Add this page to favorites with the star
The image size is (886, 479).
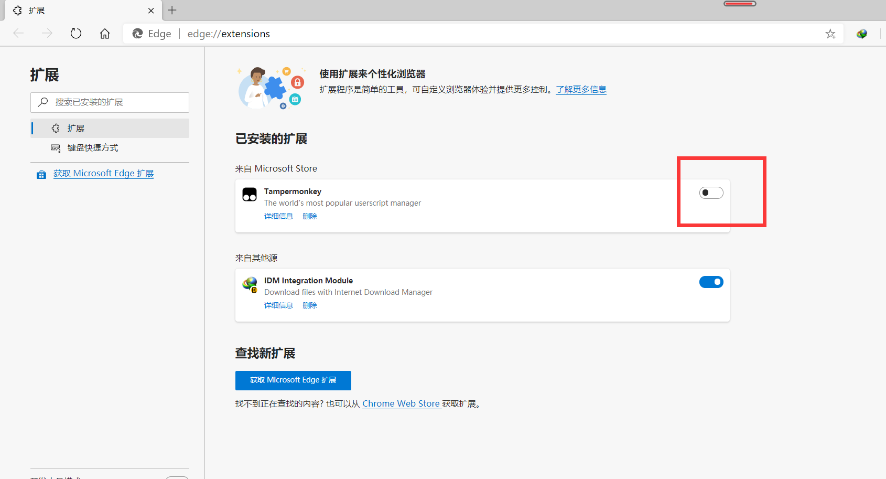(830, 34)
